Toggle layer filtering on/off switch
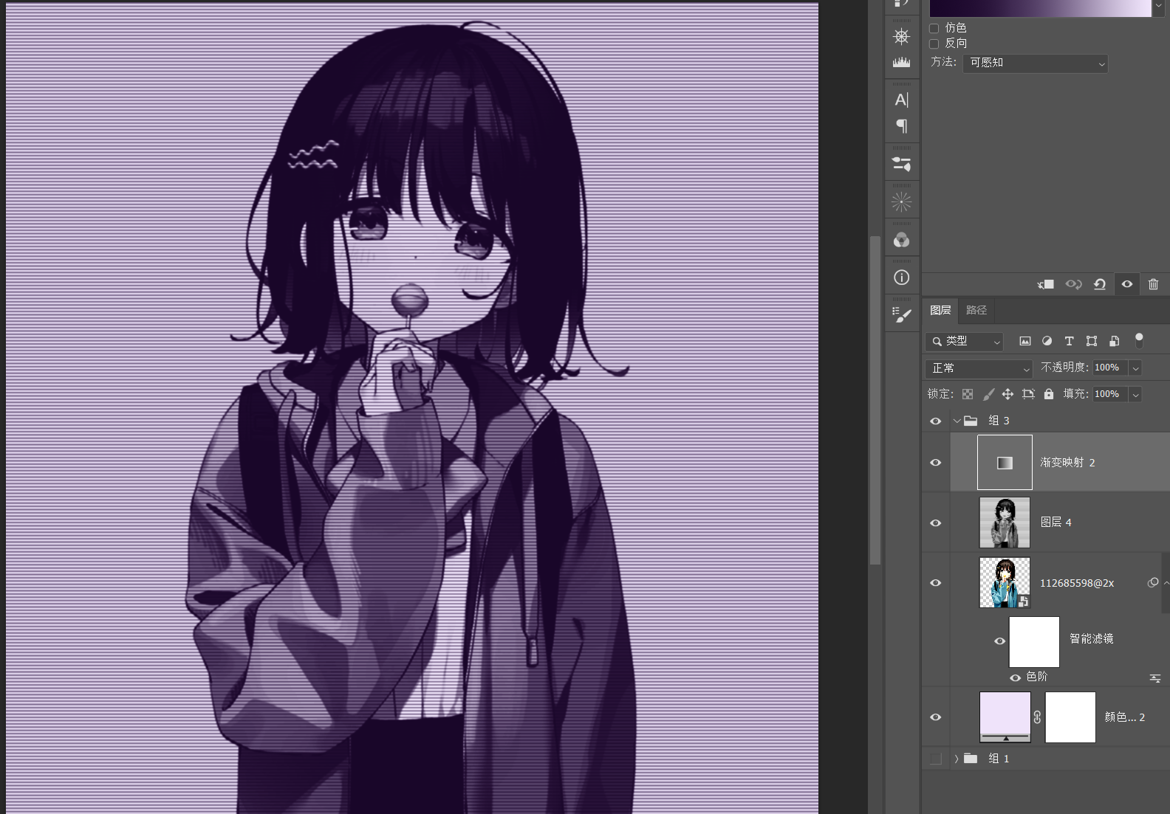Screen dimensions: 1170x814 pos(1139,340)
